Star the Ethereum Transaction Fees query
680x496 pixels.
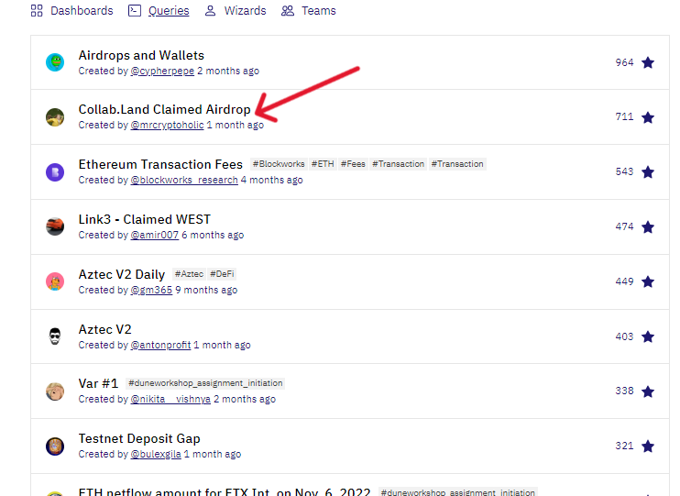[x=648, y=172]
